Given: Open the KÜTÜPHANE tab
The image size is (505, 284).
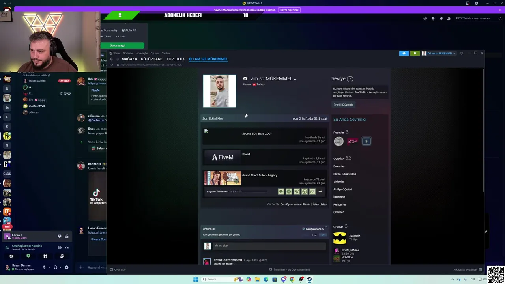Looking at the screenshot, I should point(152,59).
